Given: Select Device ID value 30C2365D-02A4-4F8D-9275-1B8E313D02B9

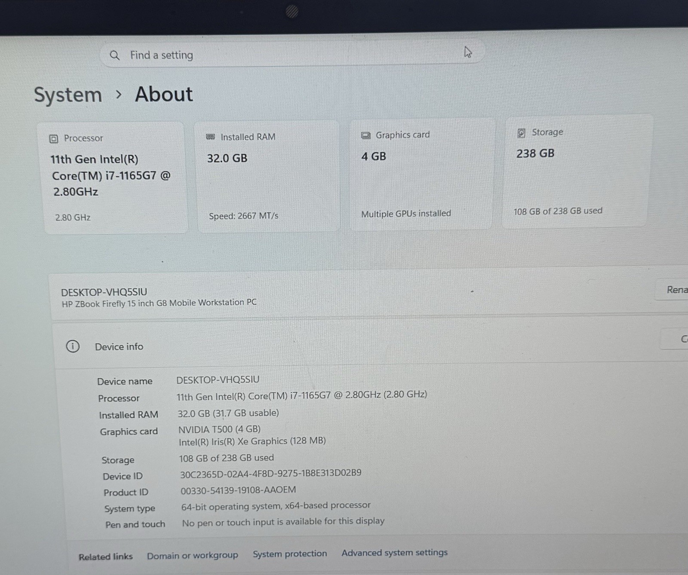Looking at the screenshot, I should pyautogui.click(x=270, y=474).
